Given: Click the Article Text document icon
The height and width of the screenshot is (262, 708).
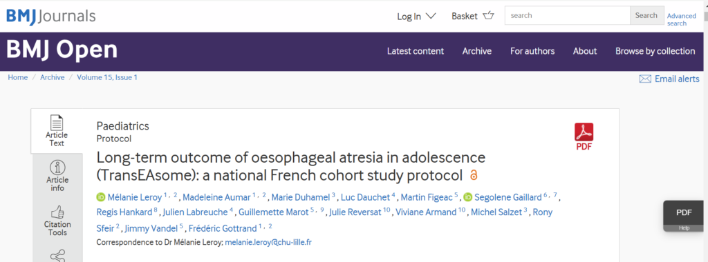Looking at the screenshot, I should [57, 123].
